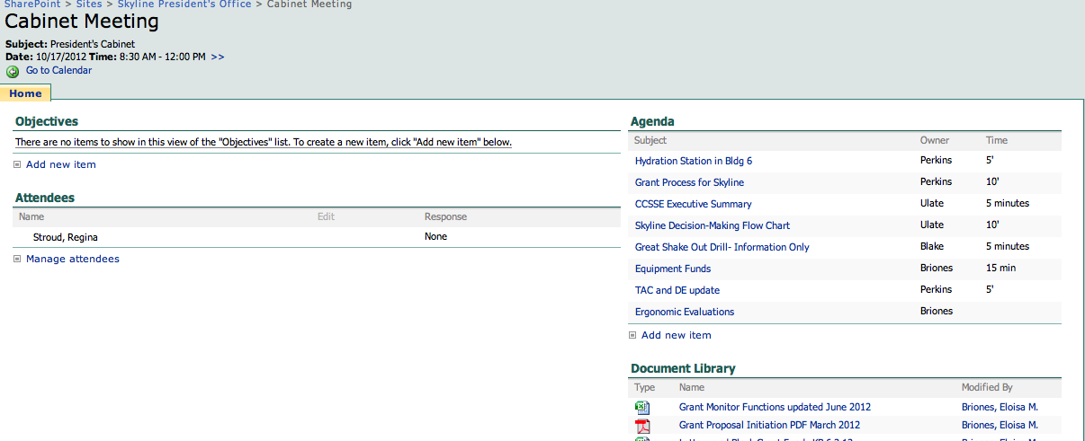Sort agenda by the Owner column header

tap(934, 140)
